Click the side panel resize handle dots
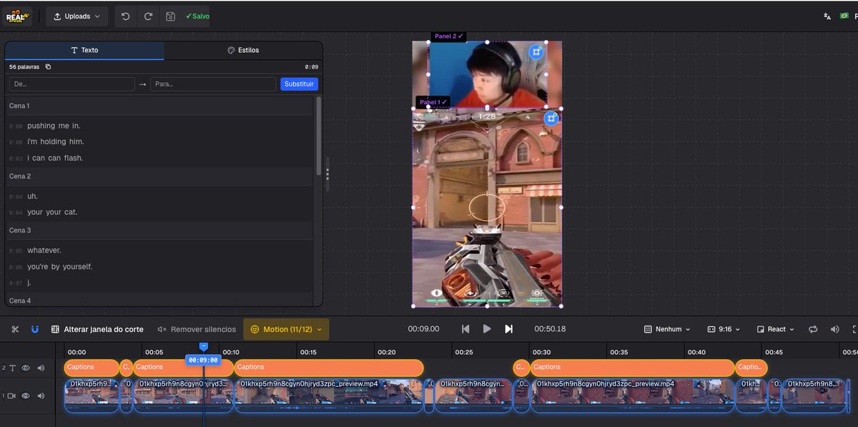858x427 pixels. click(x=327, y=174)
